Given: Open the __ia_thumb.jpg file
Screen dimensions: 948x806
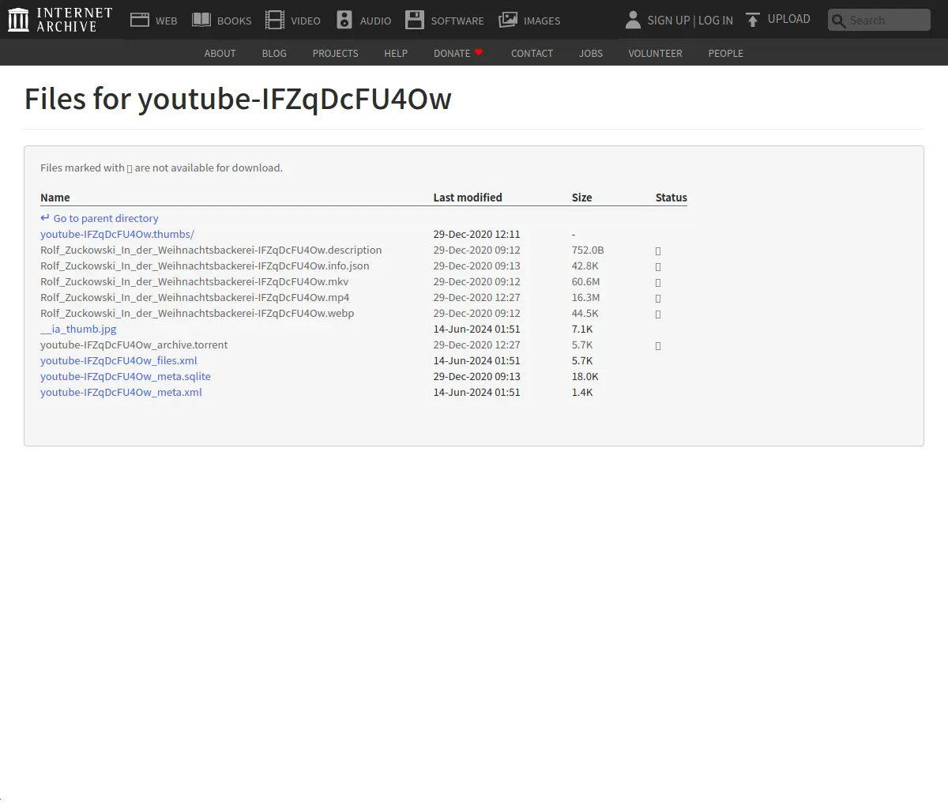Looking at the screenshot, I should (78, 329).
